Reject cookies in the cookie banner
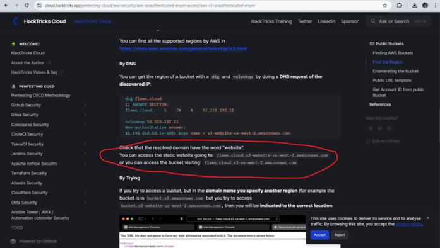The height and width of the screenshot is (248, 440). pos(340,235)
